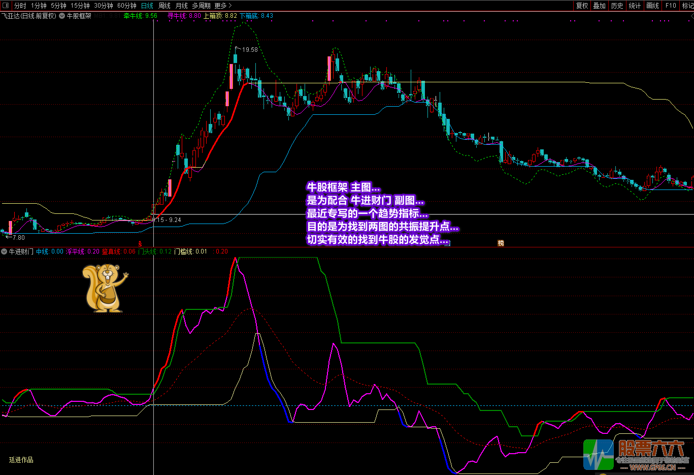Select the 1分钟 period tab
The image size is (694, 475).
(39, 6)
